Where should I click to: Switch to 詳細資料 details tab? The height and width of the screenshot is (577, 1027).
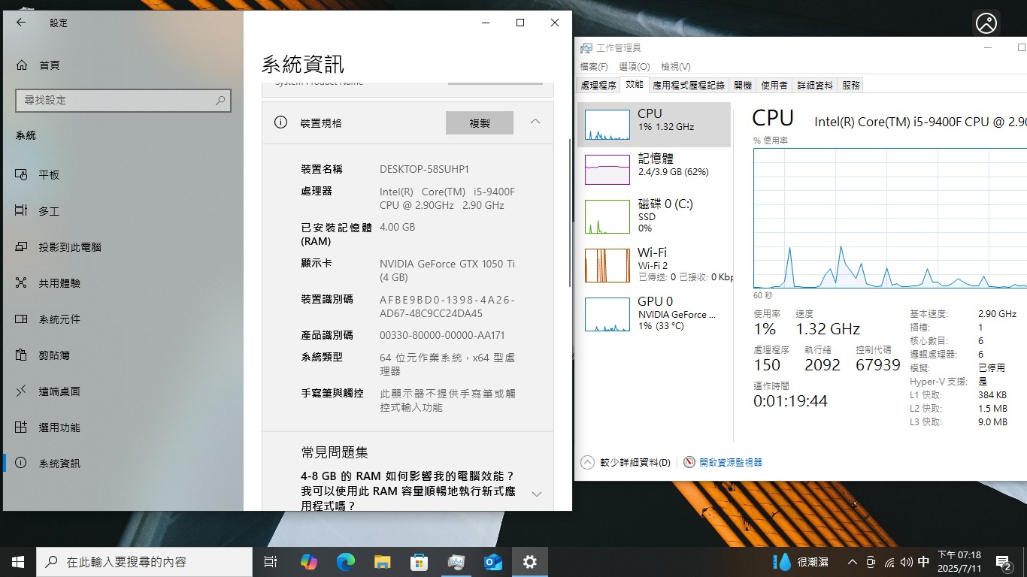[815, 86]
